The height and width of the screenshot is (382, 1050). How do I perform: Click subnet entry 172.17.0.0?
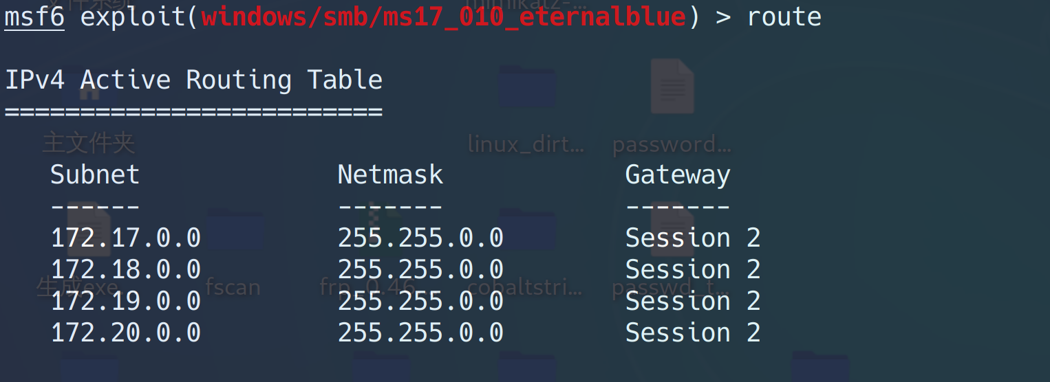point(126,238)
